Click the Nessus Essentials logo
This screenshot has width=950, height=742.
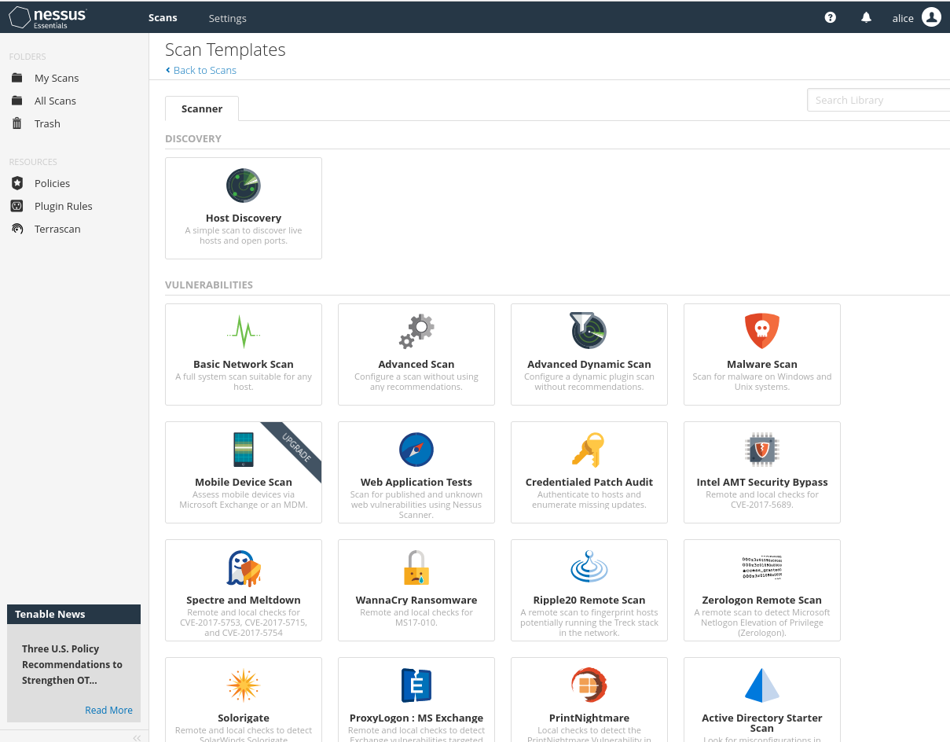coord(47,17)
